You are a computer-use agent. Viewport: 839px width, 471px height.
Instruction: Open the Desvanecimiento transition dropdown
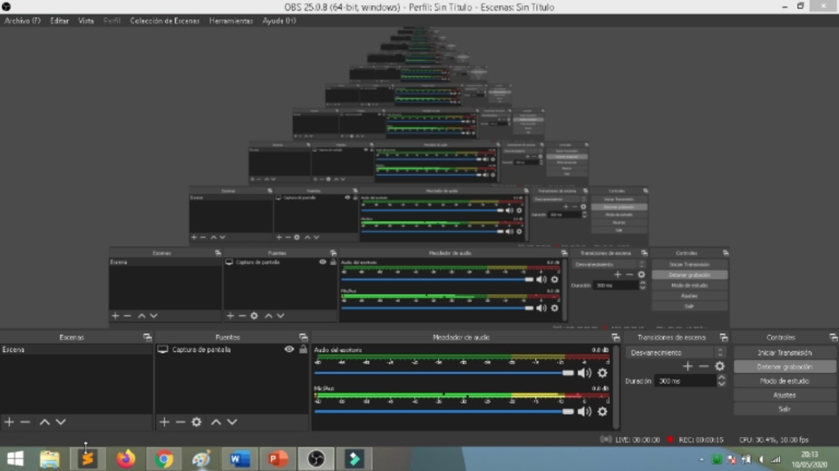pyautogui.click(x=676, y=353)
